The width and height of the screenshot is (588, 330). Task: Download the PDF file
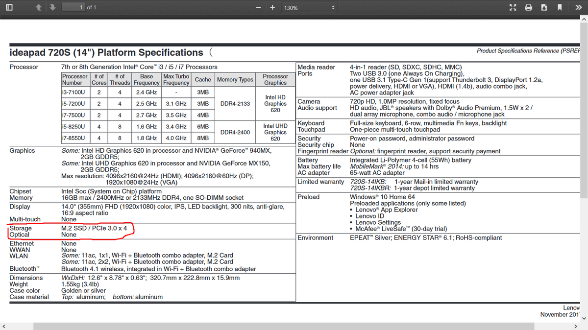[x=544, y=8]
